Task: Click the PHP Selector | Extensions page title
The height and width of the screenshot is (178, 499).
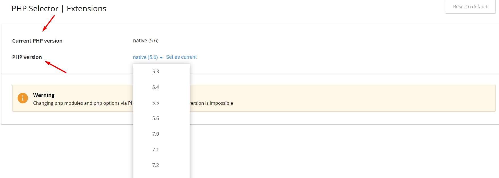Action: tap(59, 9)
